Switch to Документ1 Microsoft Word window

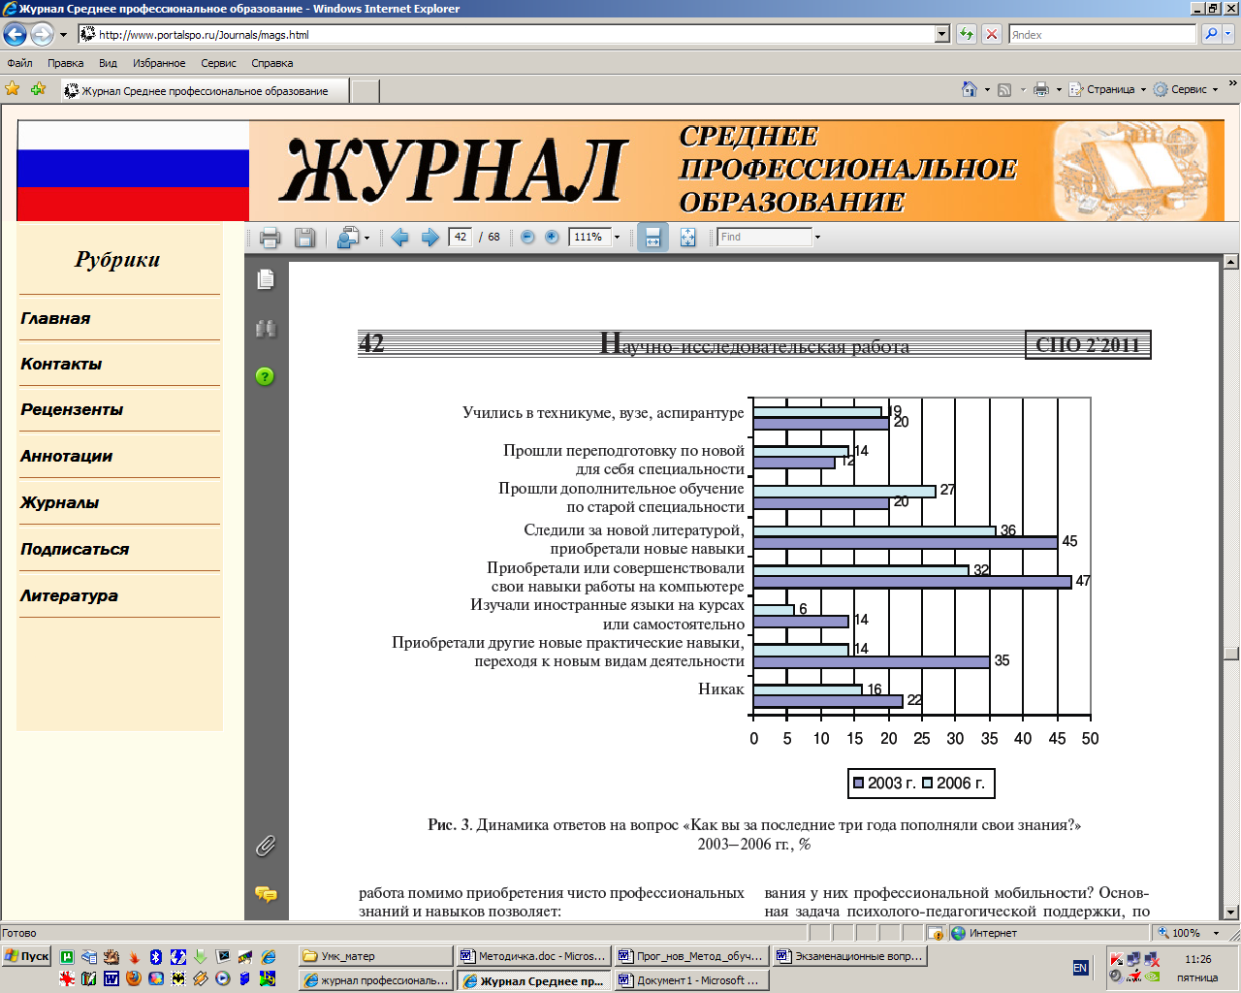[691, 980]
